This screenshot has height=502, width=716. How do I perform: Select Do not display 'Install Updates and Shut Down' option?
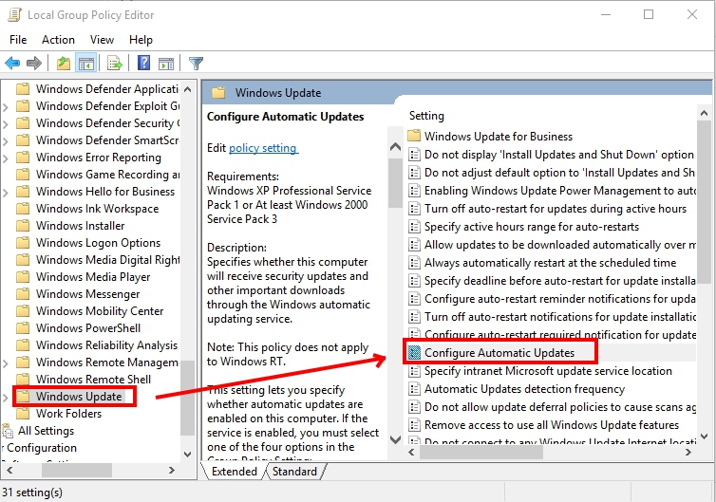(559, 155)
